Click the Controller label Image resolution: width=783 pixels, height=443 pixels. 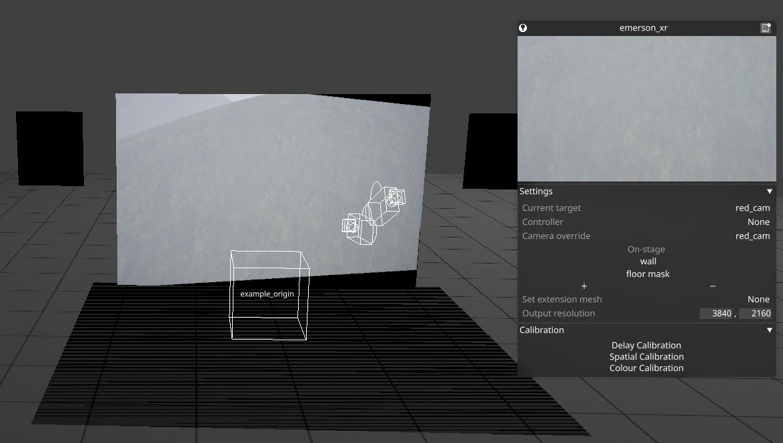[542, 221]
